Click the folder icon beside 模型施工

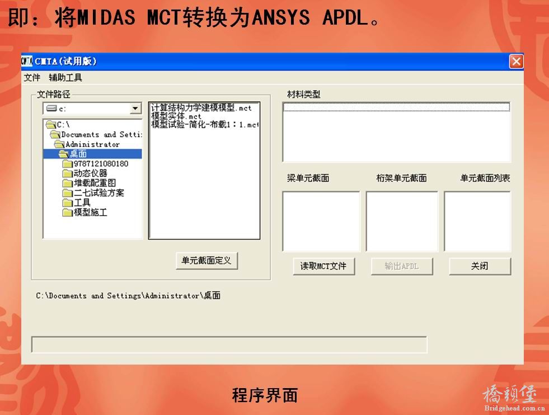point(68,213)
